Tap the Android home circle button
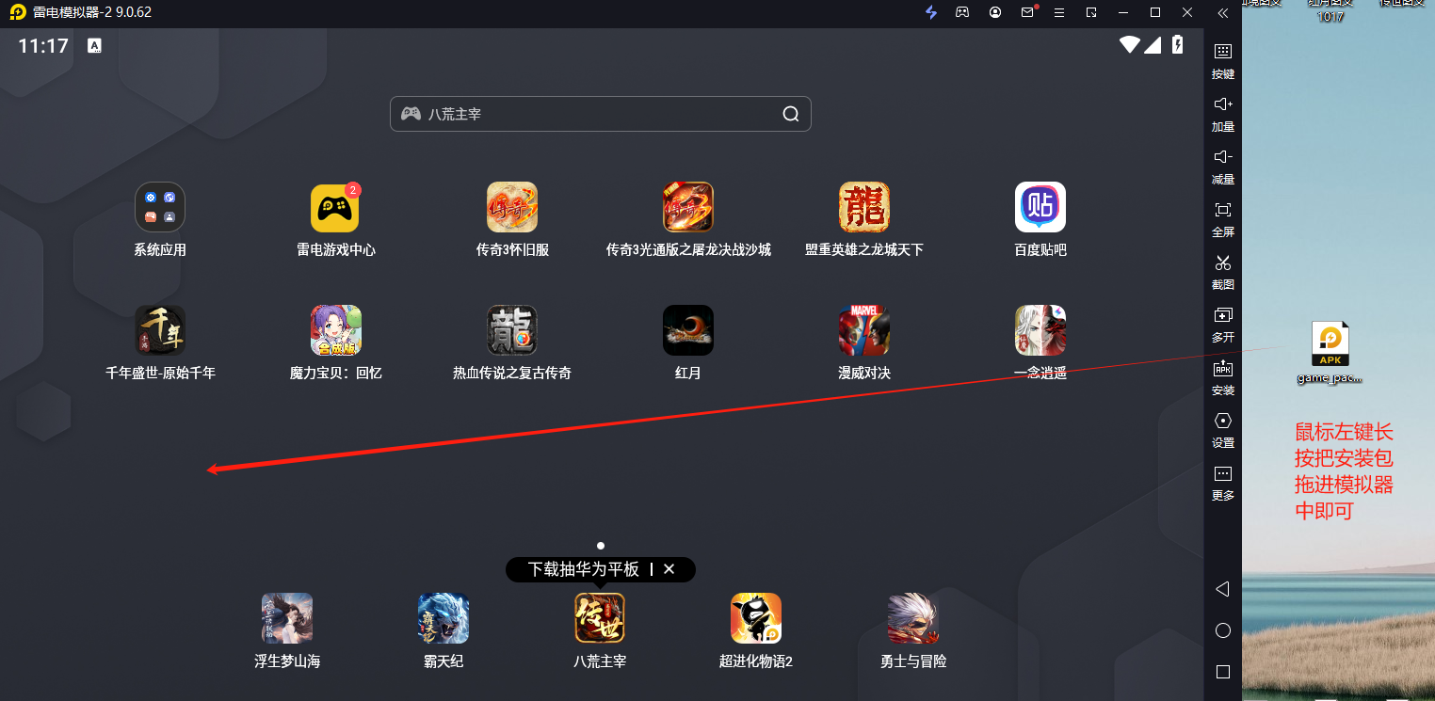 1223,630
